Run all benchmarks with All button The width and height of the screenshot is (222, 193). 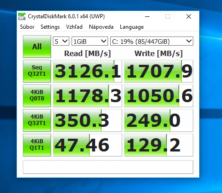click(x=37, y=47)
